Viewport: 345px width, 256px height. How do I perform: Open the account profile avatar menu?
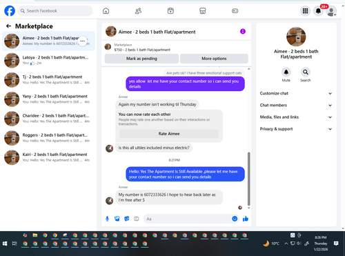click(x=331, y=11)
